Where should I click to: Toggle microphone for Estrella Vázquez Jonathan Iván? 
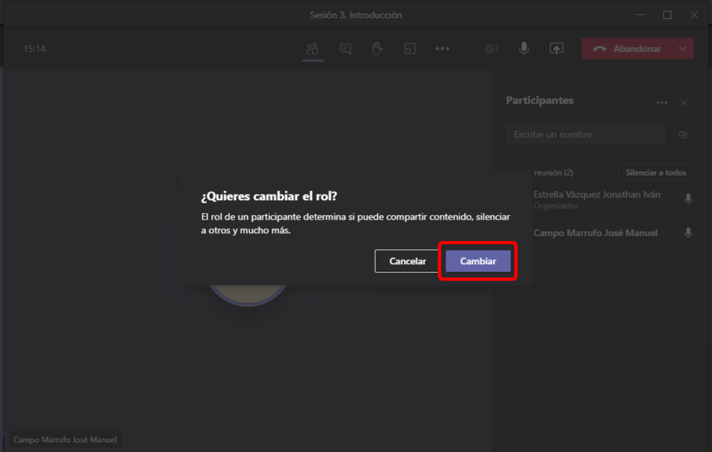point(688,199)
